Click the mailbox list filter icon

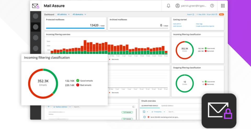coord(49,107)
